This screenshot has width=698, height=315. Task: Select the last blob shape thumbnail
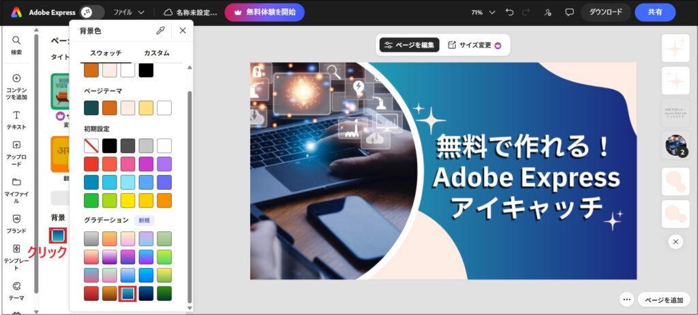tap(676, 214)
